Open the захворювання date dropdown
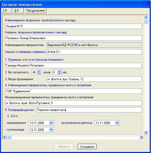151x153 pixels. 51,123
